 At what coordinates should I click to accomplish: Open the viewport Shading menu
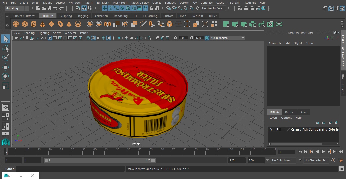(x=29, y=33)
